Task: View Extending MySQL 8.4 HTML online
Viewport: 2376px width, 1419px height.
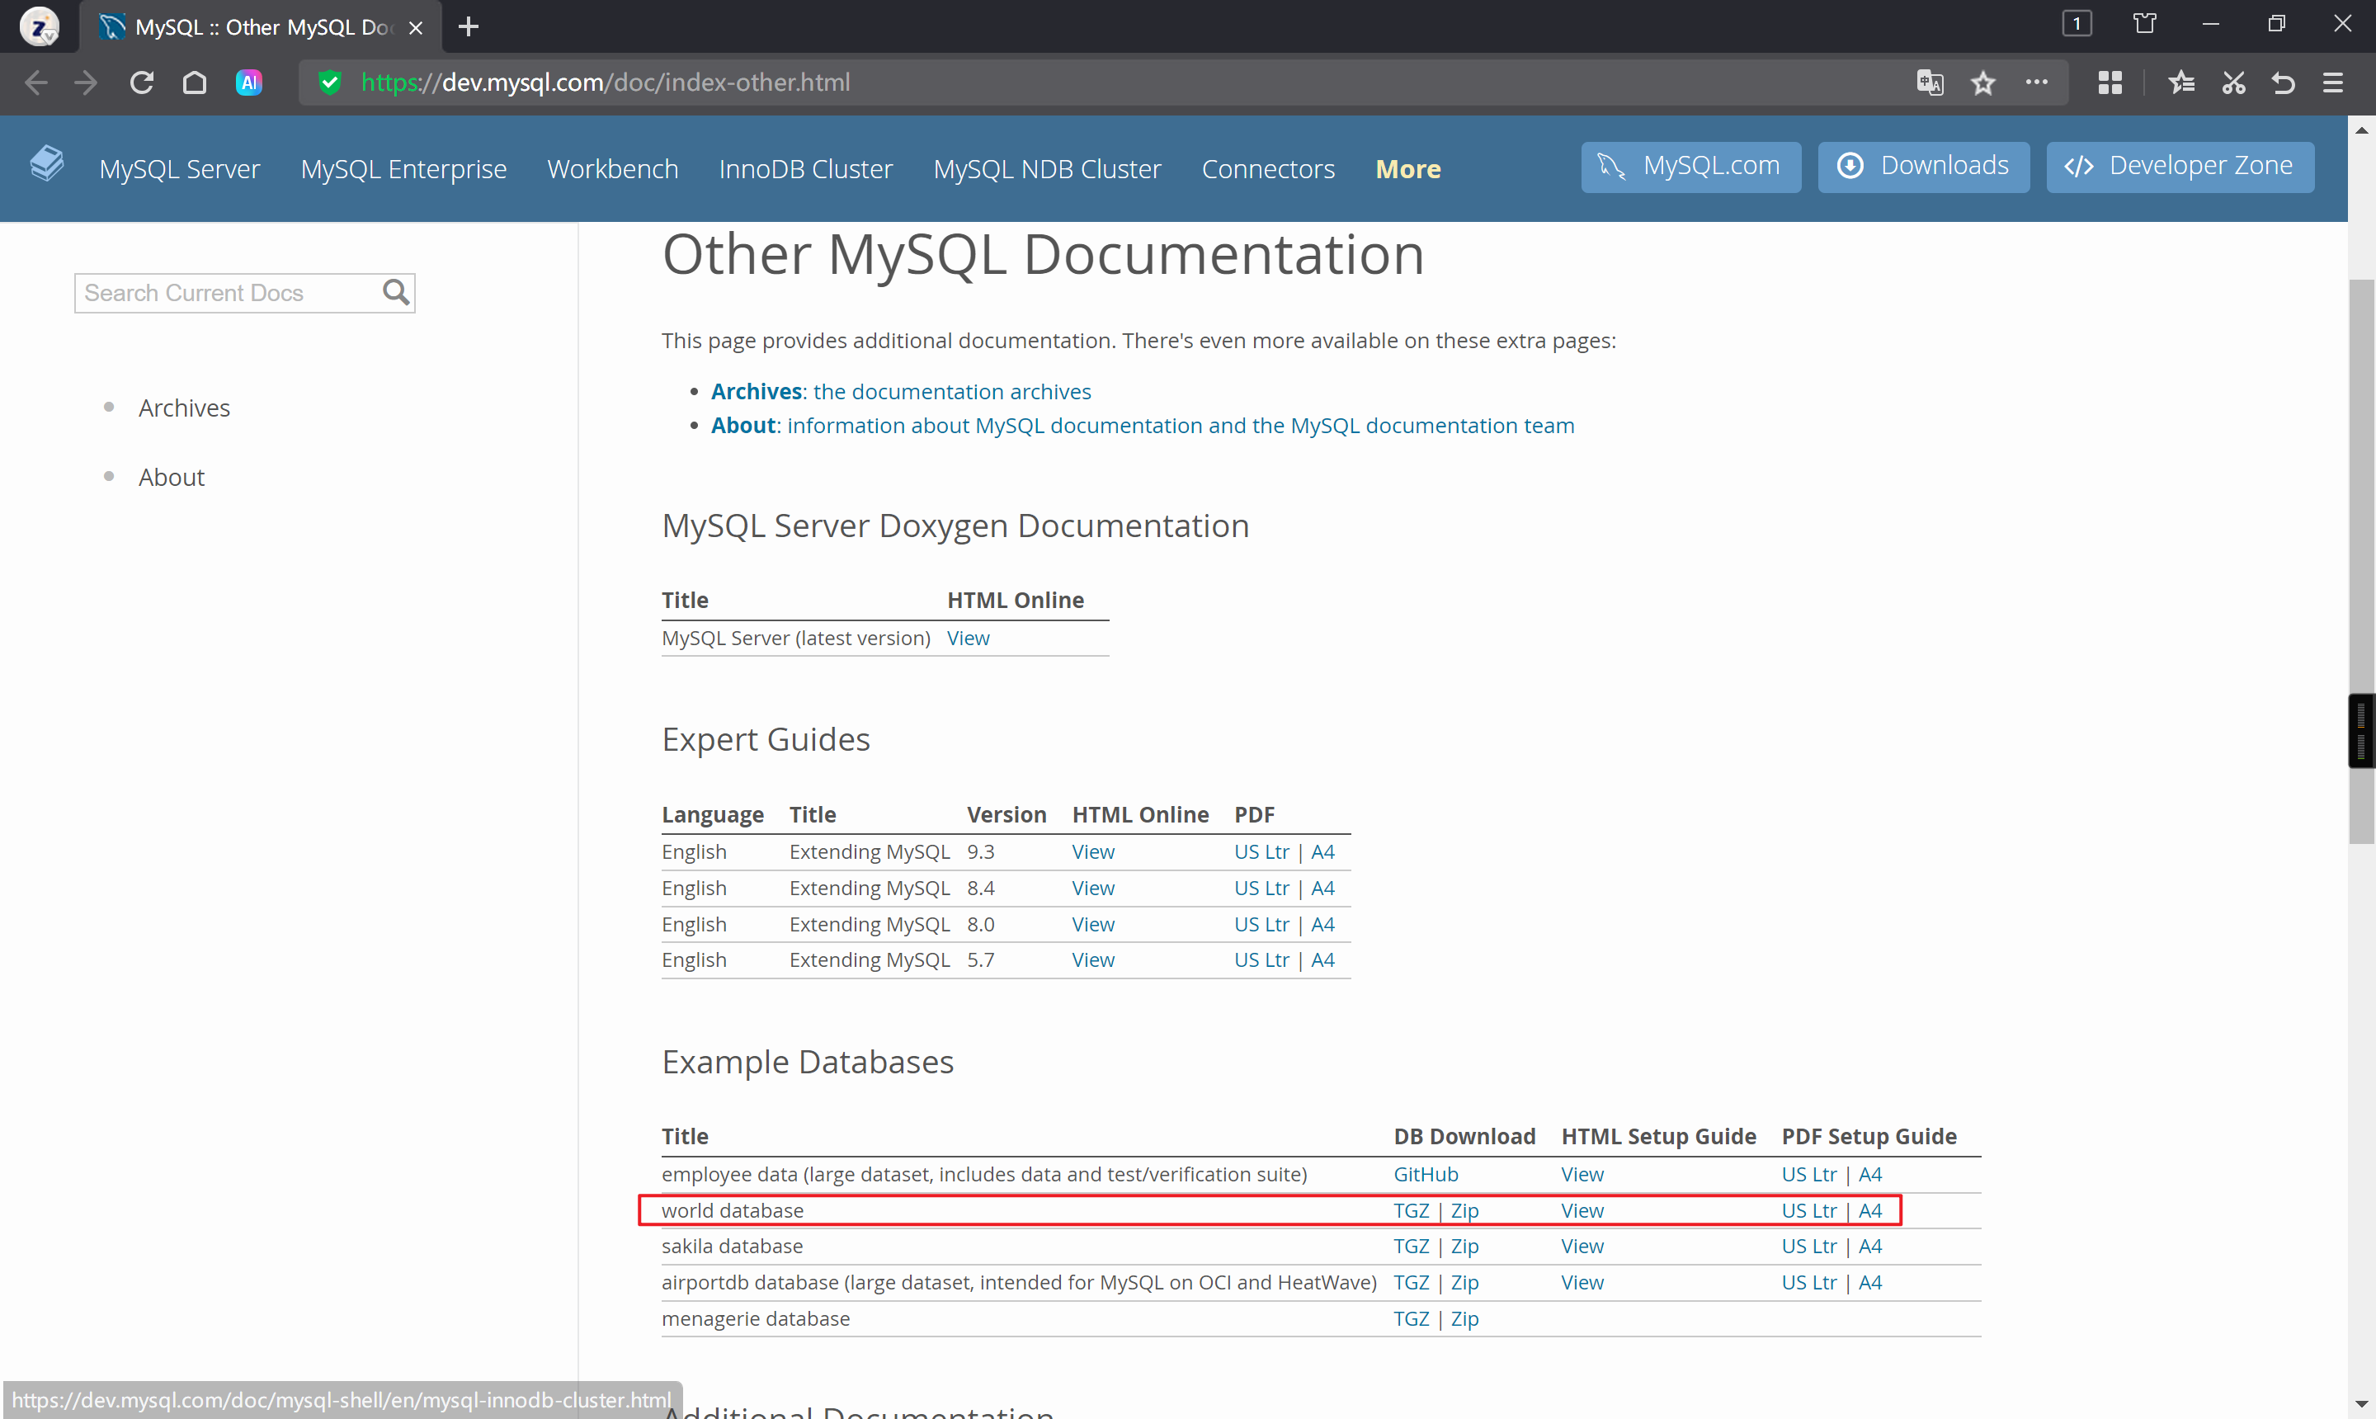Action: coord(1093,888)
